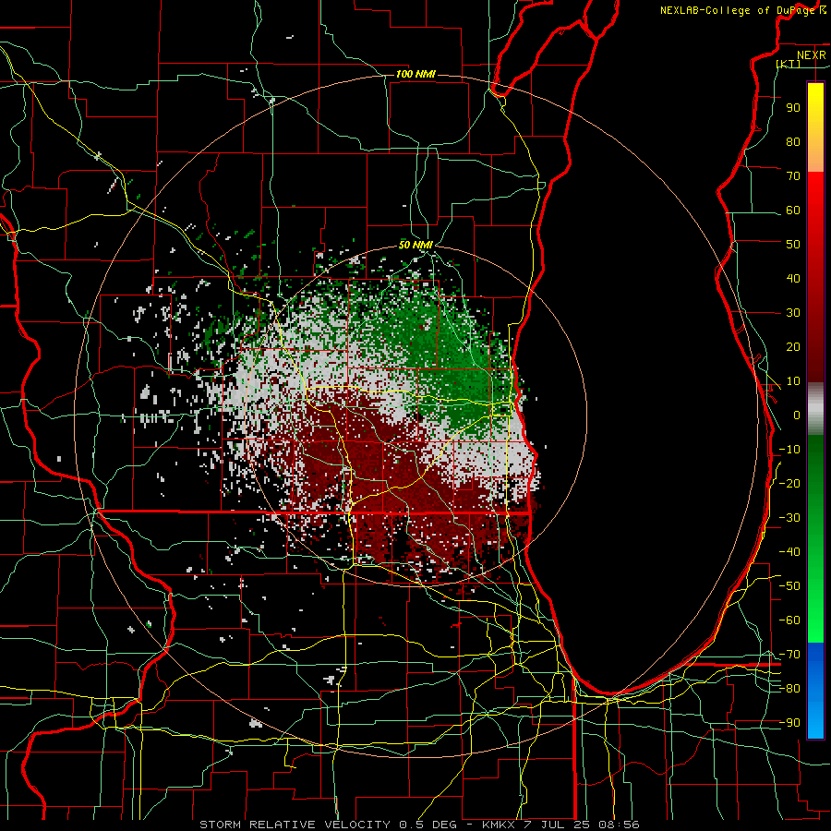The width and height of the screenshot is (831, 831).
Task: Click the -10 scale label
Action: click(789, 450)
